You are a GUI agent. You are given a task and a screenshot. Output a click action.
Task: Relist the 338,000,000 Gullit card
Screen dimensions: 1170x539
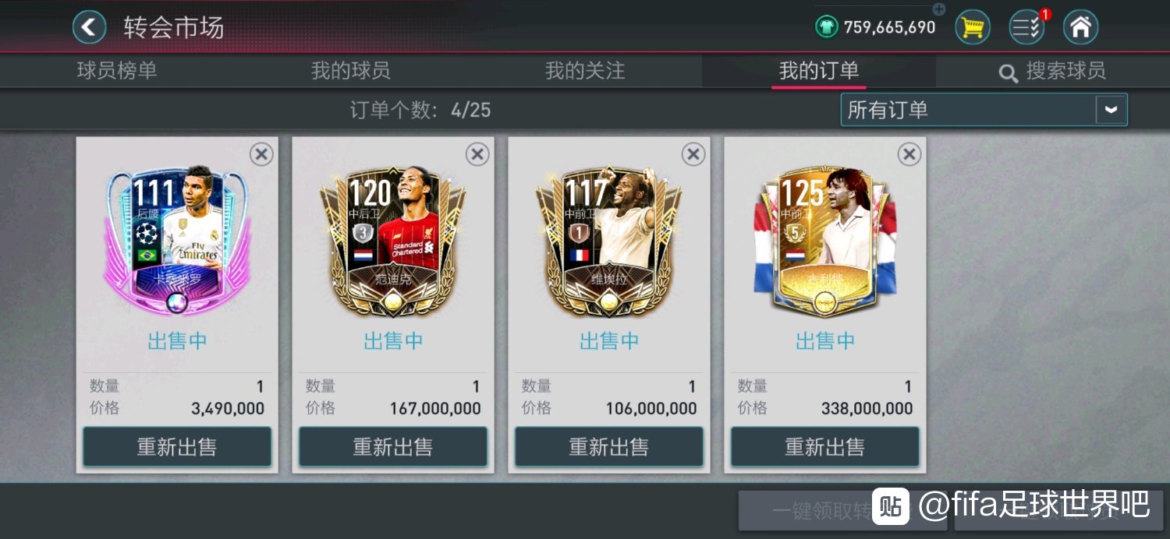825,447
